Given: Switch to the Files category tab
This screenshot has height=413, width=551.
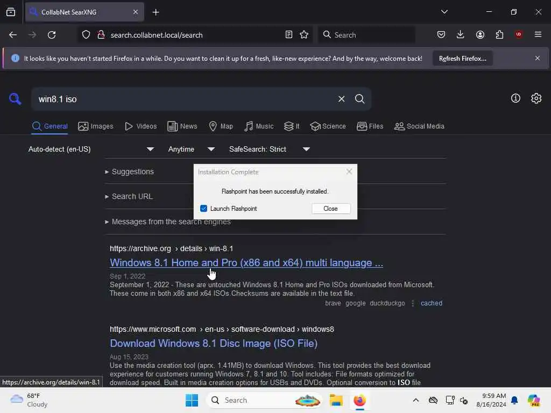Looking at the screenshot, I should click(x=370, y=126).
